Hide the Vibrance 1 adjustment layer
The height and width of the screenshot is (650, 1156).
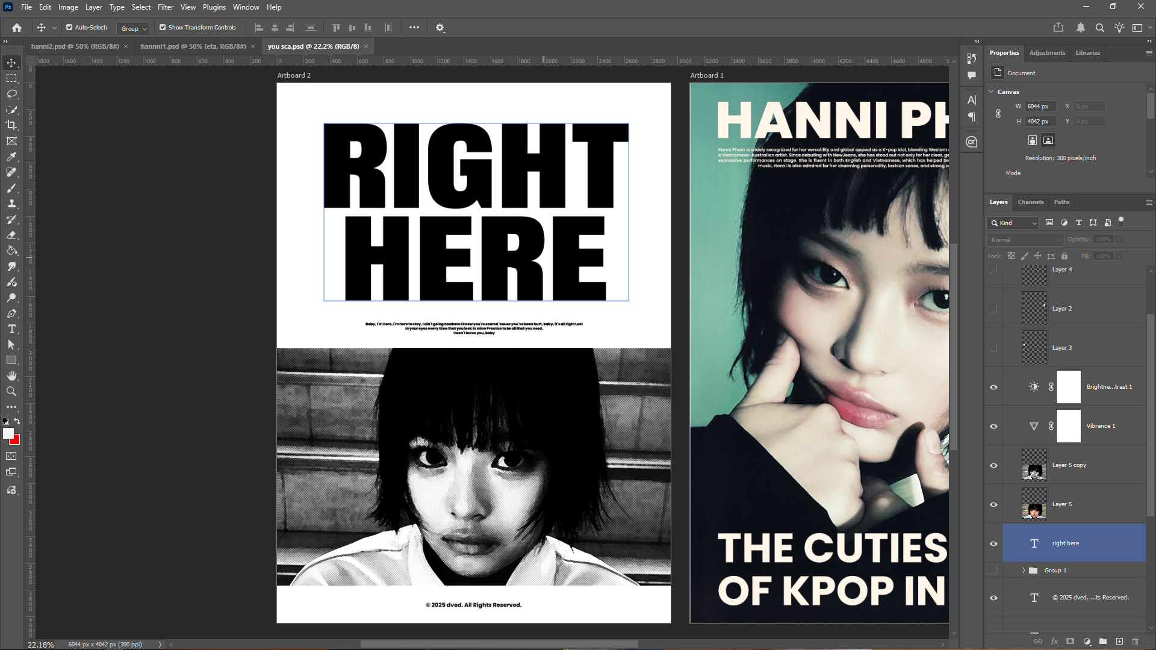pyautogui.click(x=993, y=426)
